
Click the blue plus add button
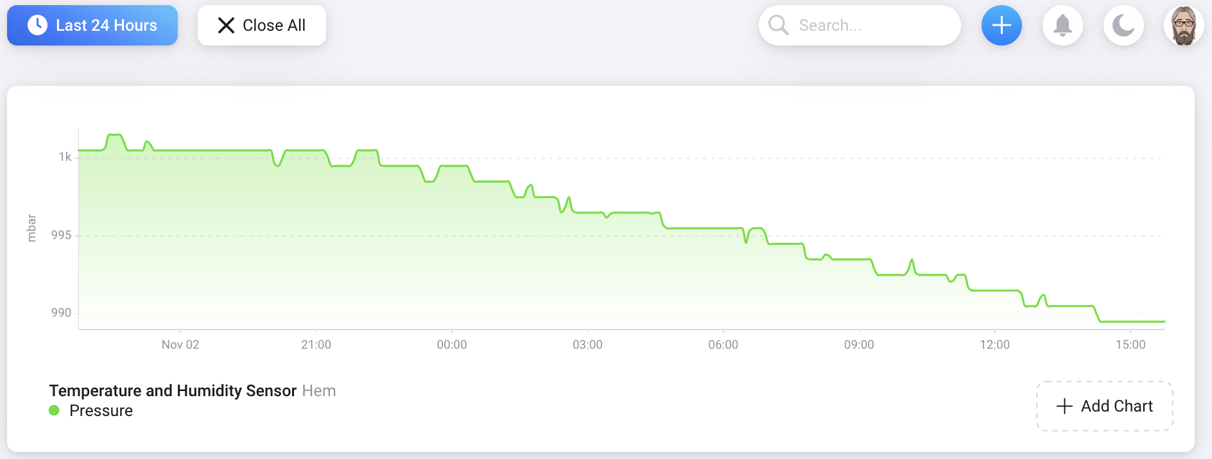click(1001, 26)
